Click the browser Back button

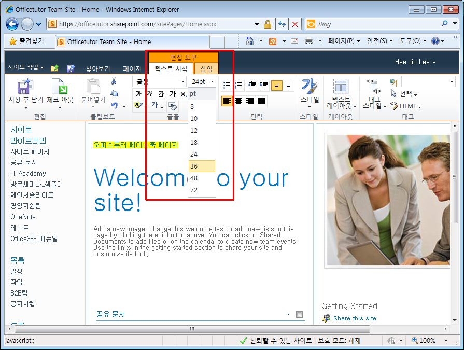tap(12, 24)
